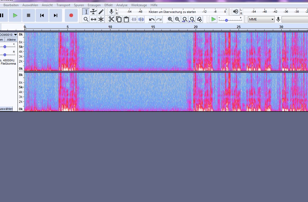308x202 pixels.
Task: Click the Pause button
Action: [x=2, y=15]
